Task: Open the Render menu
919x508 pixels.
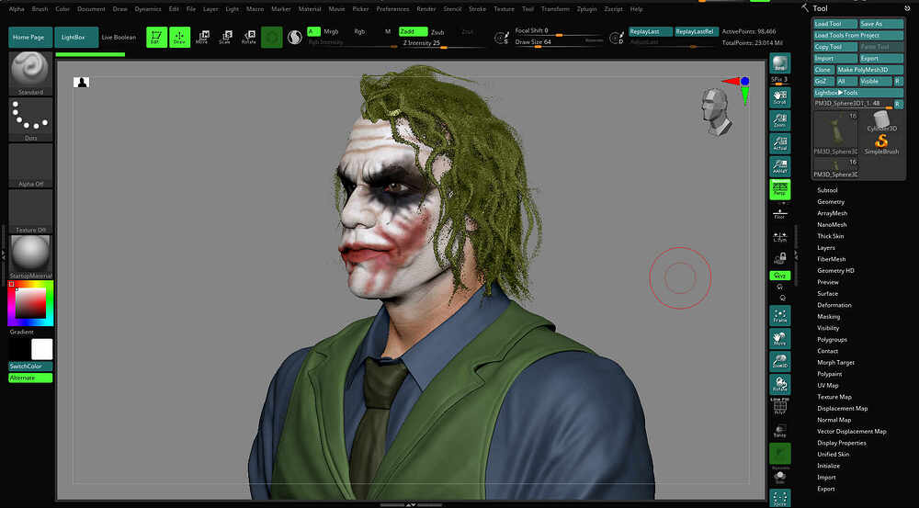Action: click(426, 9)
